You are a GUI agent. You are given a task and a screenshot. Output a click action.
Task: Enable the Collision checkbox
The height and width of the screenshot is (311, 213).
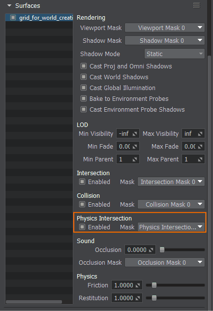pyautogui.click(x=82, y=204)
